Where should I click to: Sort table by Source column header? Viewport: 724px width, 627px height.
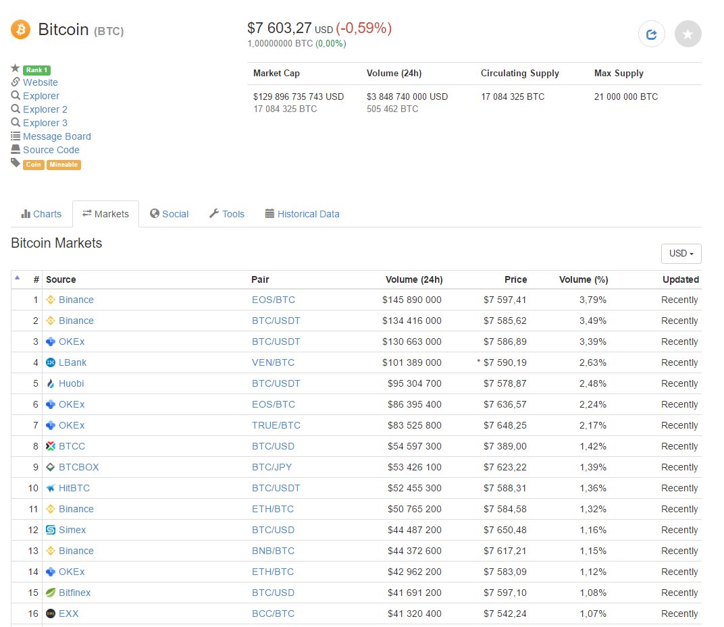(61, 279)
